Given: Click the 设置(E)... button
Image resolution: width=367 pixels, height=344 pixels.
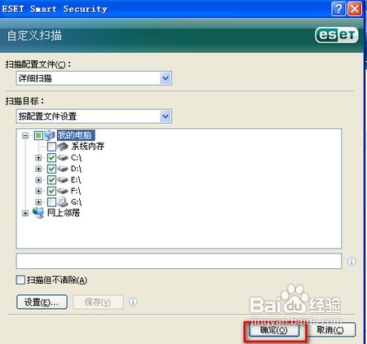Looking at the screenshot, I should pyautogui.click(x=42, y=302).
